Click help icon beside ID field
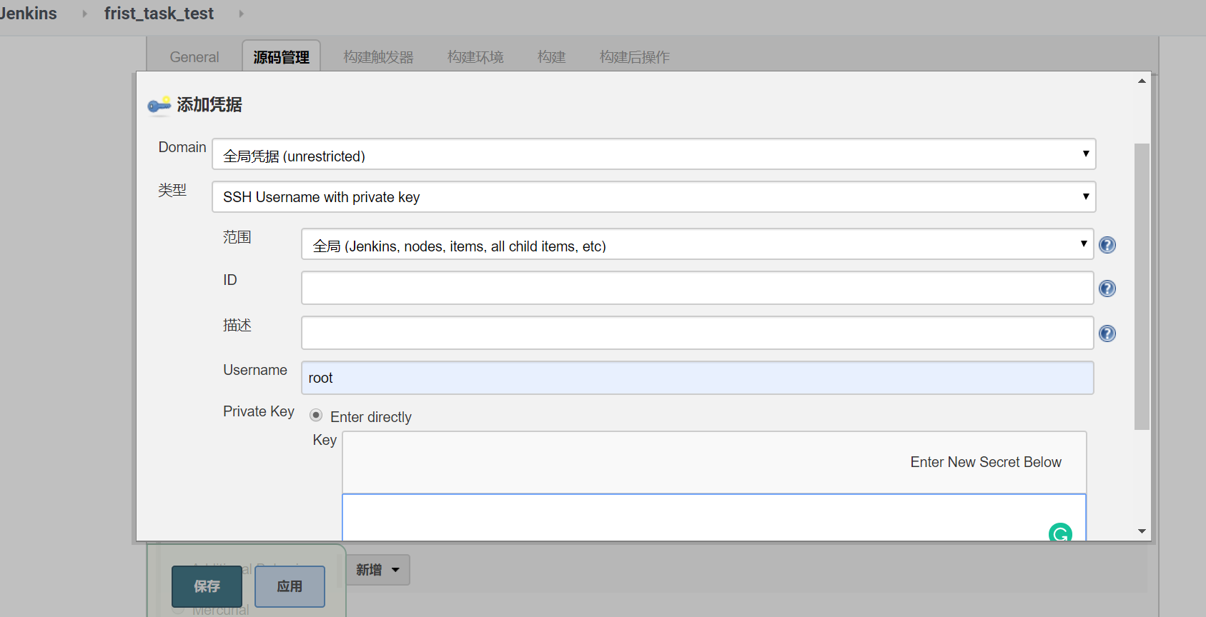 click(x=1107, y=289)
